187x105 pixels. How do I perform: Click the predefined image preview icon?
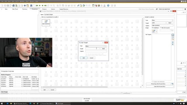(x=154, y=31)
